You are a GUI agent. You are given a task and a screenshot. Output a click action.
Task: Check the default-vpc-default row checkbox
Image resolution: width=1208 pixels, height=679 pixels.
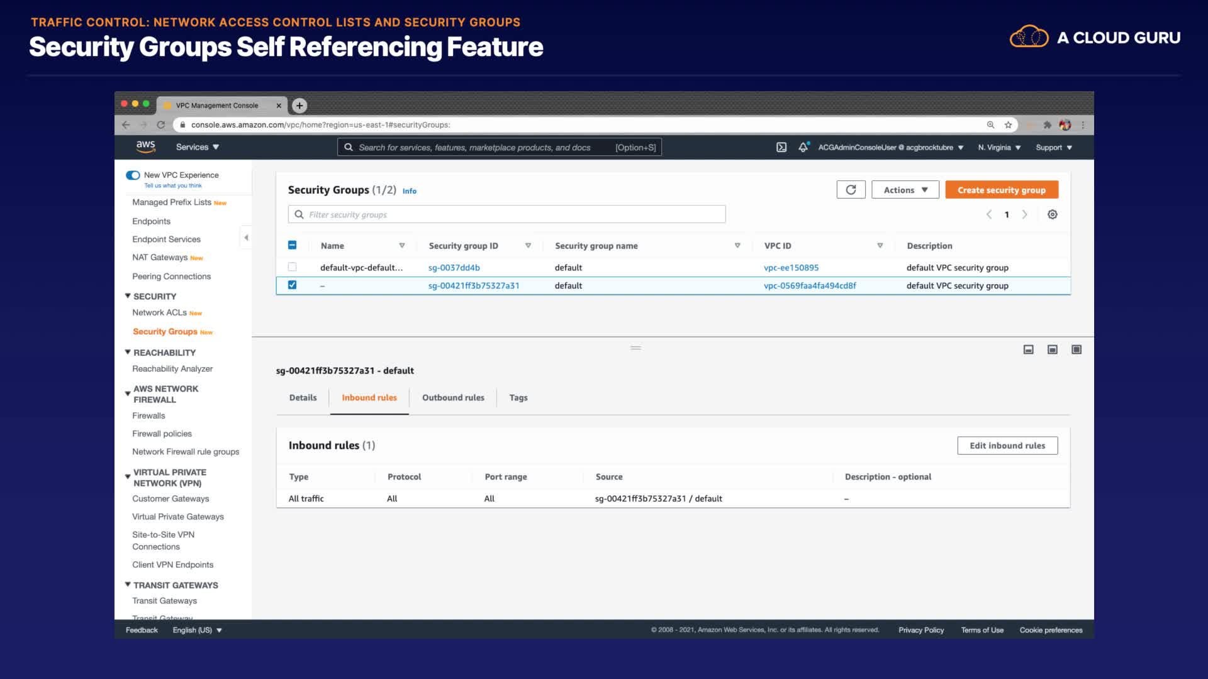click(x=292, y=267)
